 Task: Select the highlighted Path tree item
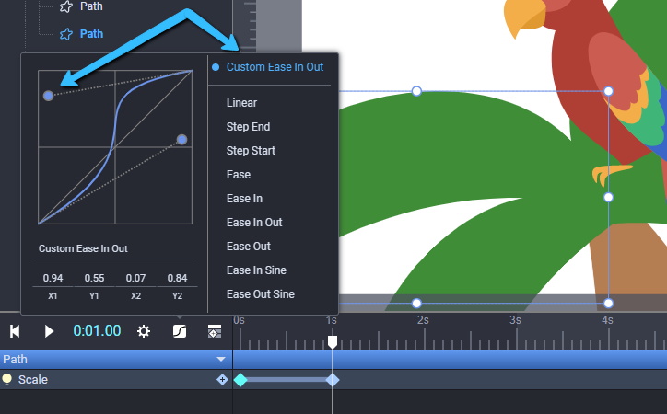91,33
